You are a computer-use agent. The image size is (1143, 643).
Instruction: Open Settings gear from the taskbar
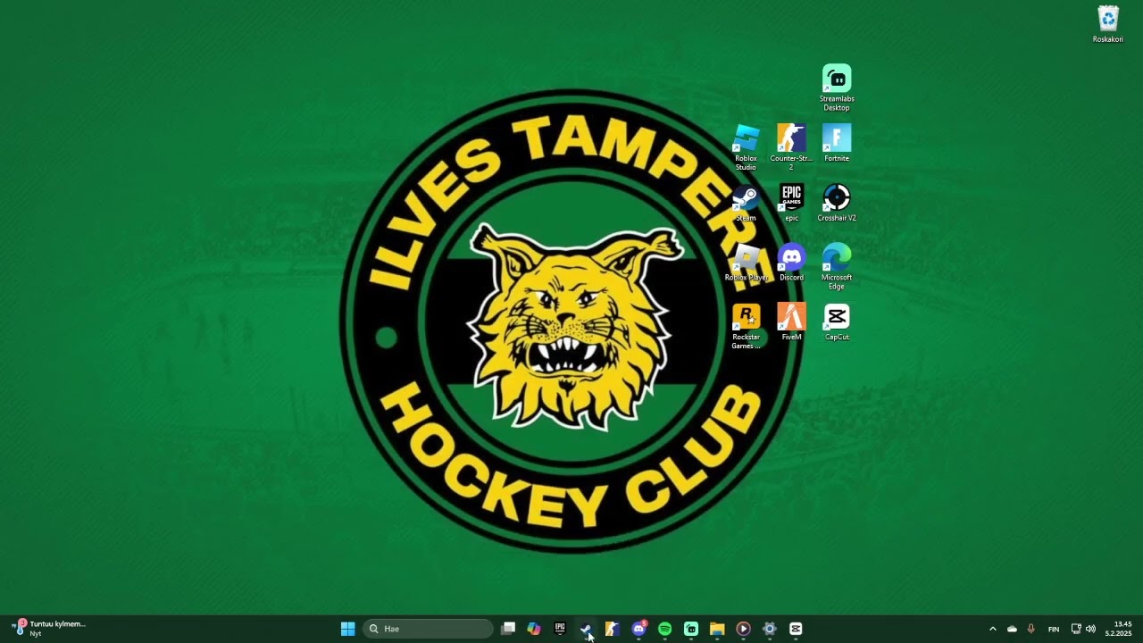pyautogui.click(x=770, y=629)
